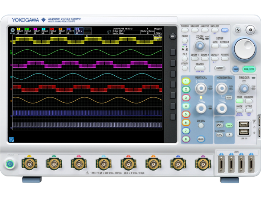Viewport: 262px width, 197px height.
Task: Toggle channel 1 on the vertical panel
Action: (x=186, y=81)
